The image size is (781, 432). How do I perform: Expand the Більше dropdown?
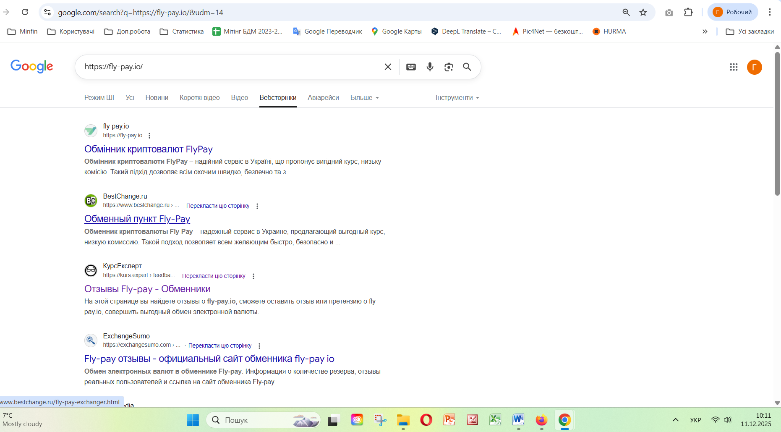coord(364,98)
